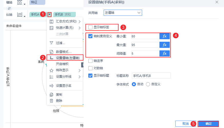The height and width of the screenshot is (128, 224).
Task: Open the 手机A field dropdown arrow
Action: (x=49, y=15)
